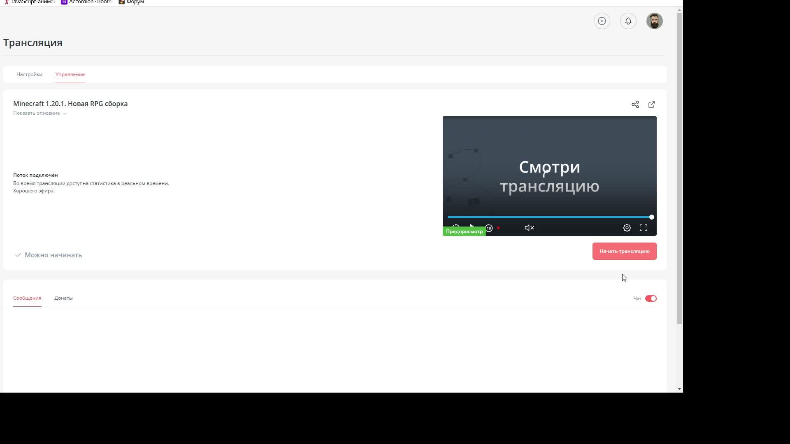Click Начать трансляцию button
This screenshot has width=790, height=444.
coord(625,251)
